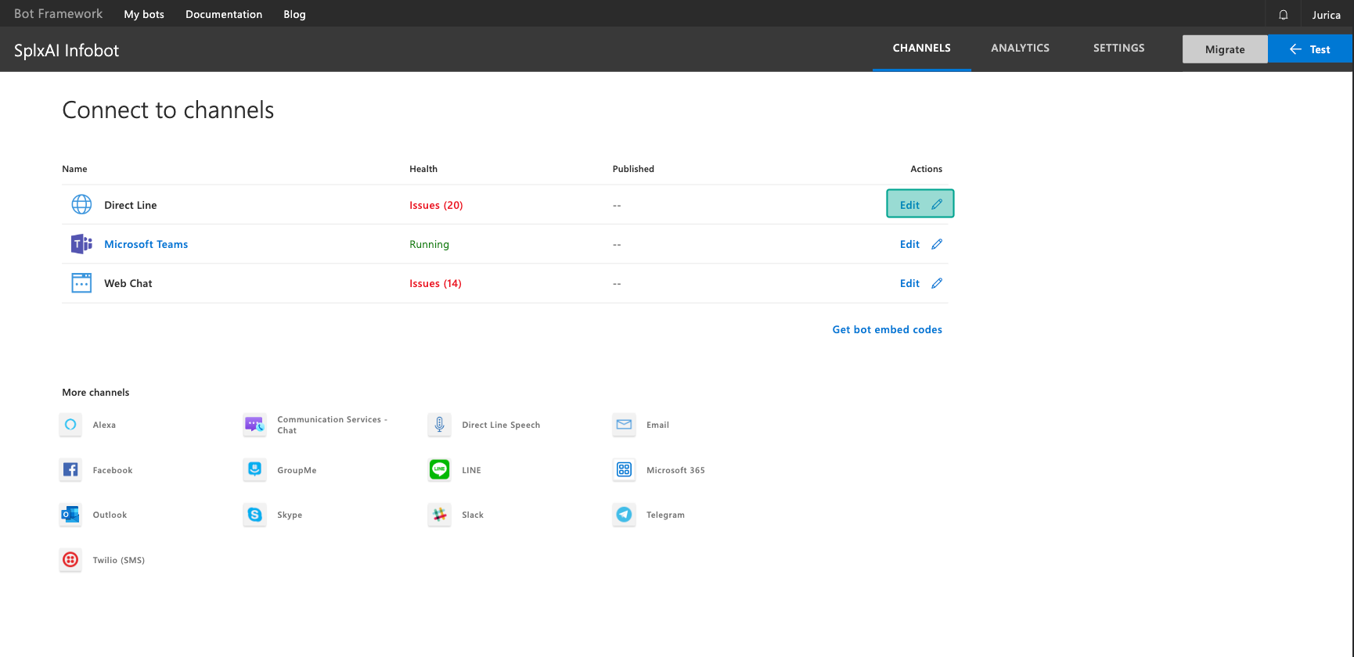Edit the Direct Line channel
The image size is (1354, 657).
tap(920, 205)
